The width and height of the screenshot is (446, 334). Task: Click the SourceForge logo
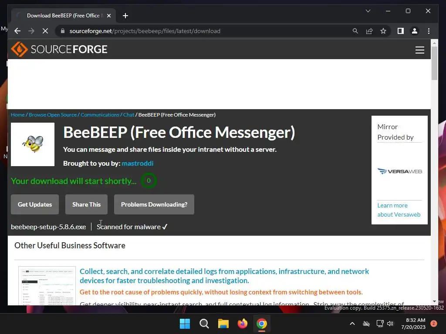[x=59, y=50]
